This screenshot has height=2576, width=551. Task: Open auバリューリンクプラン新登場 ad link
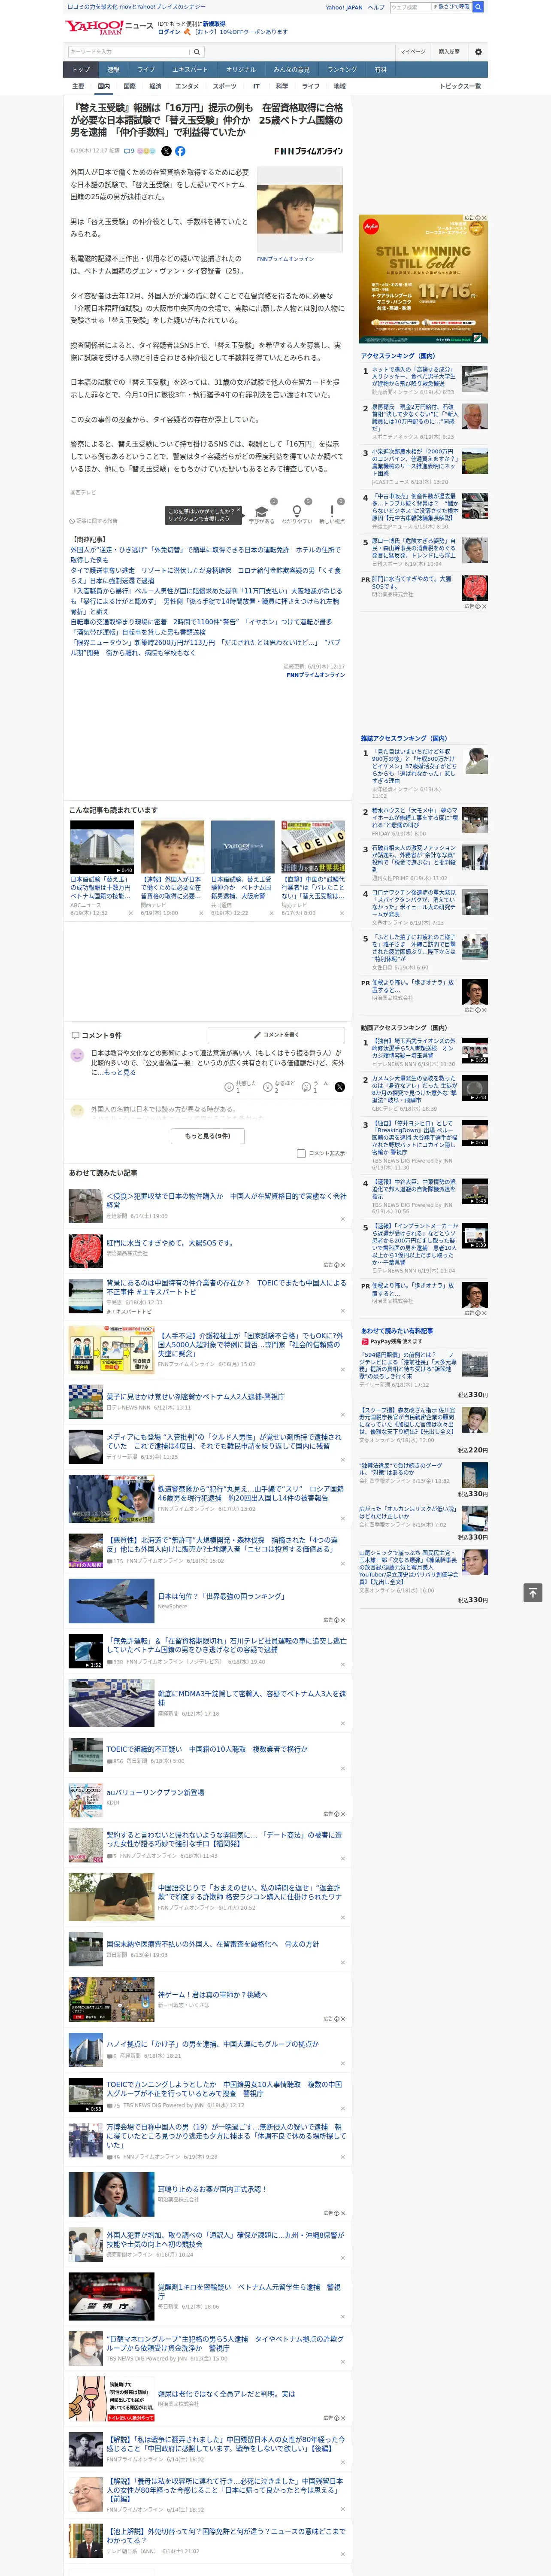pyautogui.click(x=155, y=1792)
